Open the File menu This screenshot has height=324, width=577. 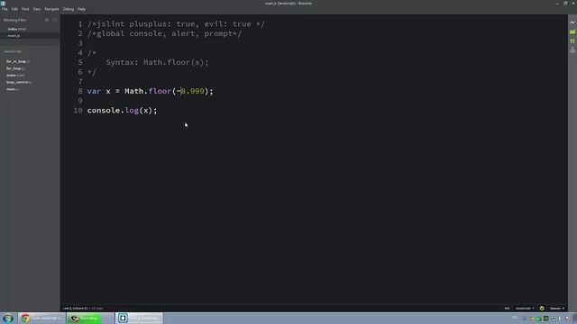(x=5, y=9)
